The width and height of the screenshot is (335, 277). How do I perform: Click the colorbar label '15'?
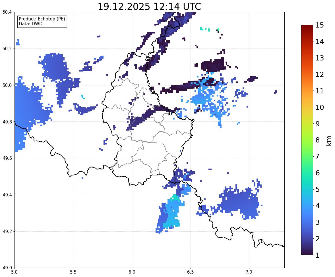coord(320,25)
